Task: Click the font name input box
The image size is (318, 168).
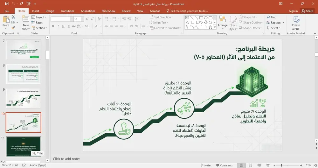Action: click(x=60, y=19)
